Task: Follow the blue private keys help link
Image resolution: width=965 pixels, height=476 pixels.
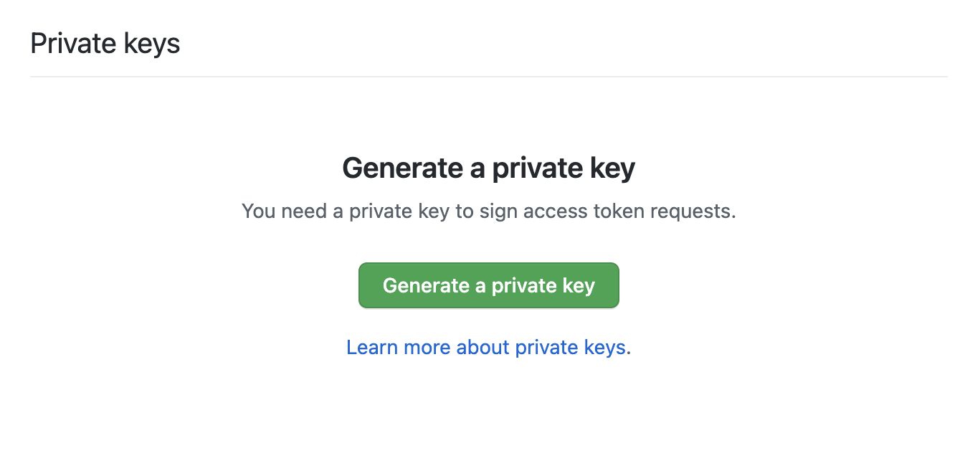Action: pyautogui.click(x=488, y=348)
